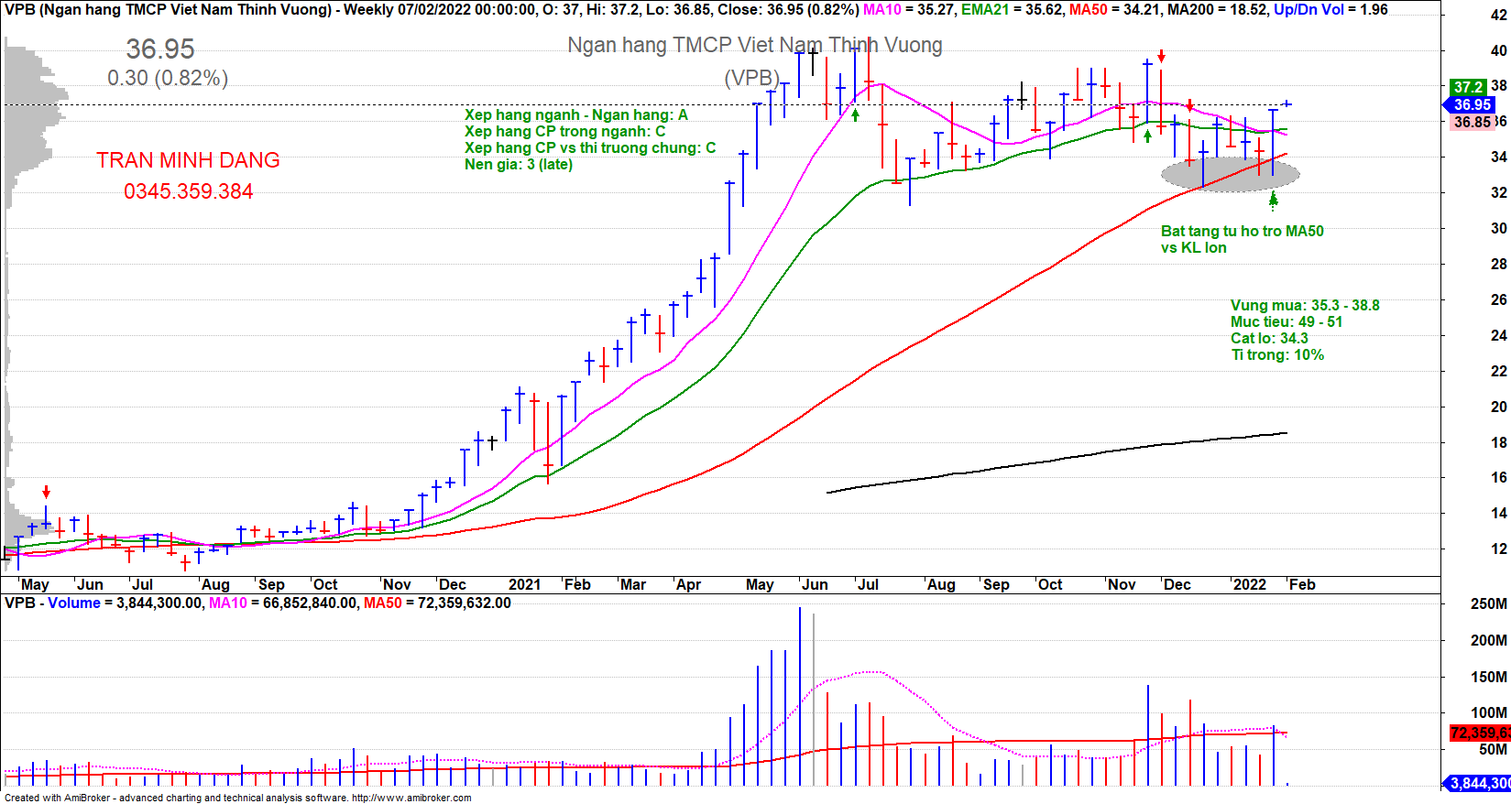
Task: Click the blue 36.95 price axis tag
Action: pyautogui.click(x=1472, y=104)
